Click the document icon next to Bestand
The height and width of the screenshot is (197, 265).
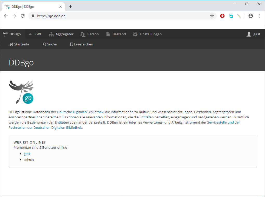(x=108, y=34)
